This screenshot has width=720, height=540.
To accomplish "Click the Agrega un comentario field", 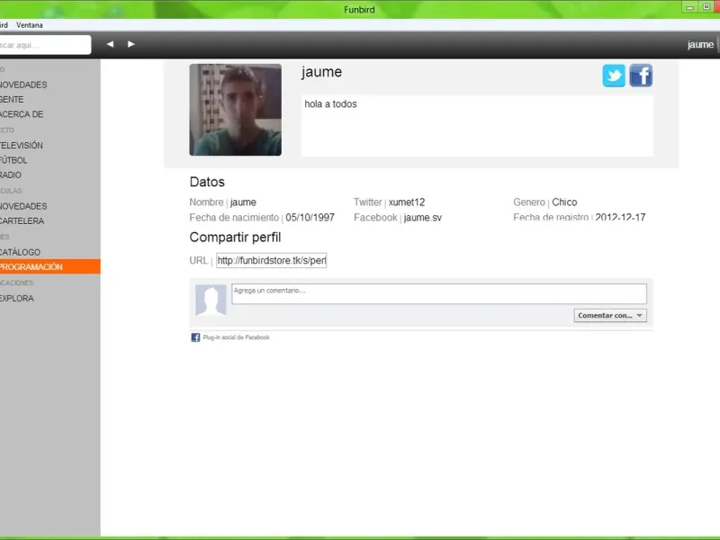I will [439, 294].
